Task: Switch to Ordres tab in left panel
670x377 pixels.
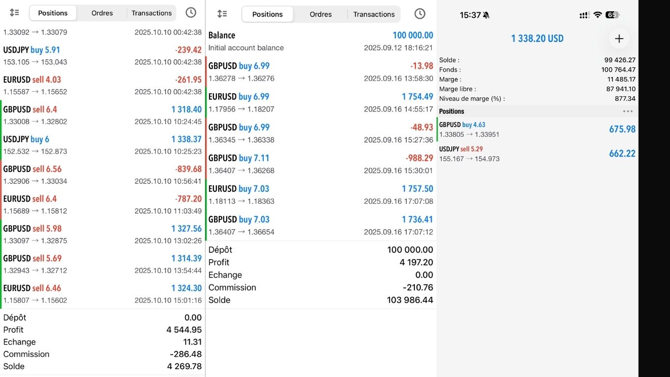Action: point(102,13)
